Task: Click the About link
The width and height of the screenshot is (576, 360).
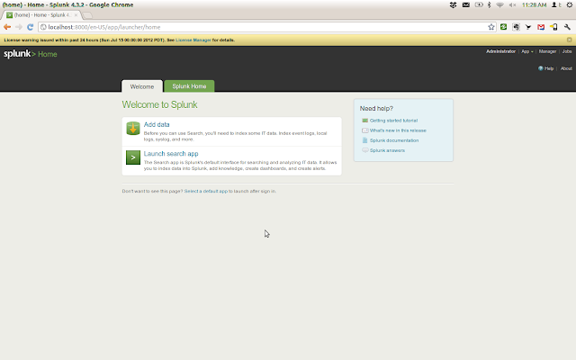Action: [566, 68]
